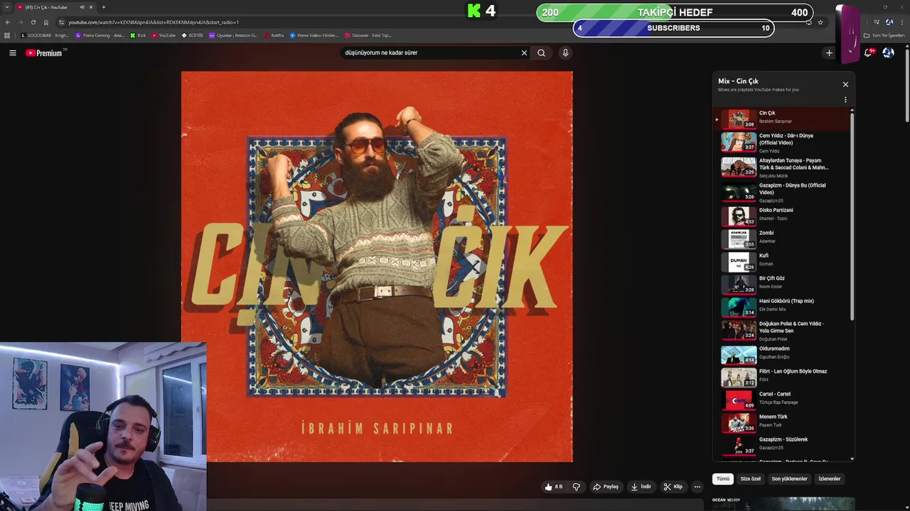Close the Cin Çık - YouTube tab
Viewport: 910px width, 511px height.
(x=91, y=7)
